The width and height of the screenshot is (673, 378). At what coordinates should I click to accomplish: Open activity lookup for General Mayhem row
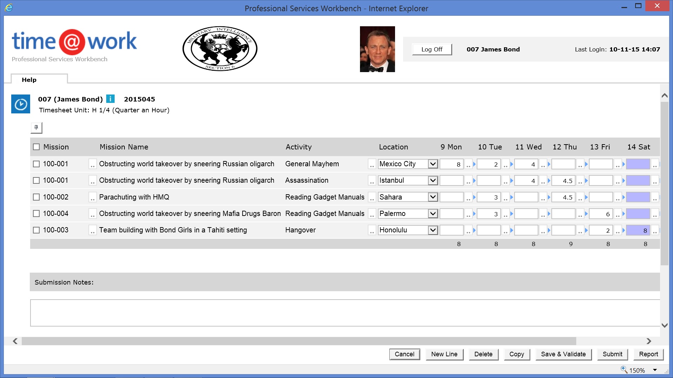pos(372,164)
